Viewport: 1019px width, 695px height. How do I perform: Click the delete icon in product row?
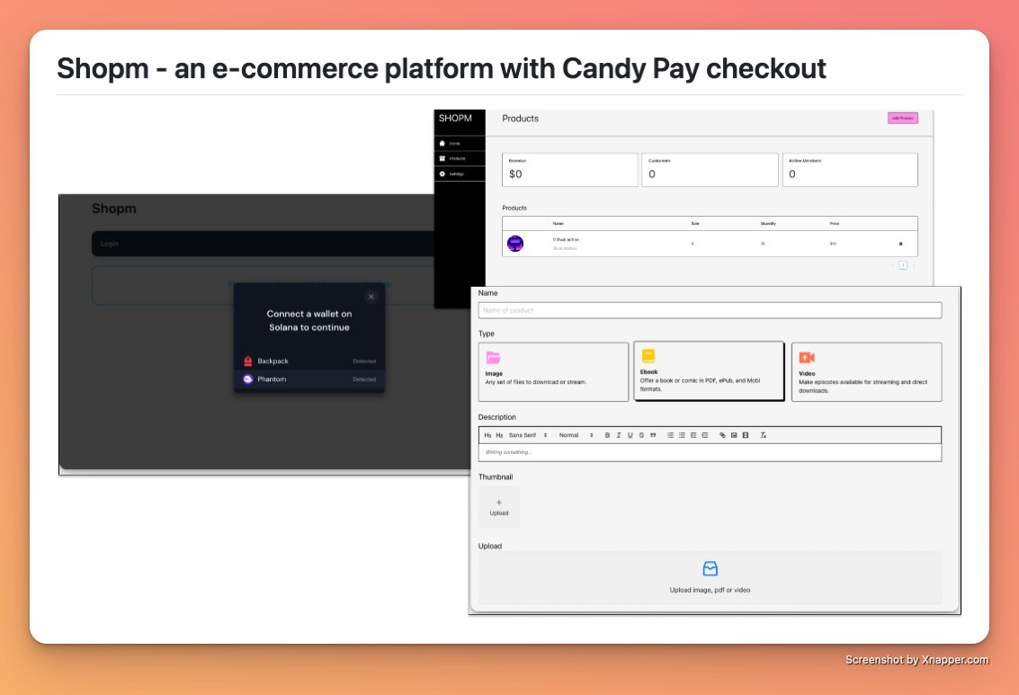(900, 244)
